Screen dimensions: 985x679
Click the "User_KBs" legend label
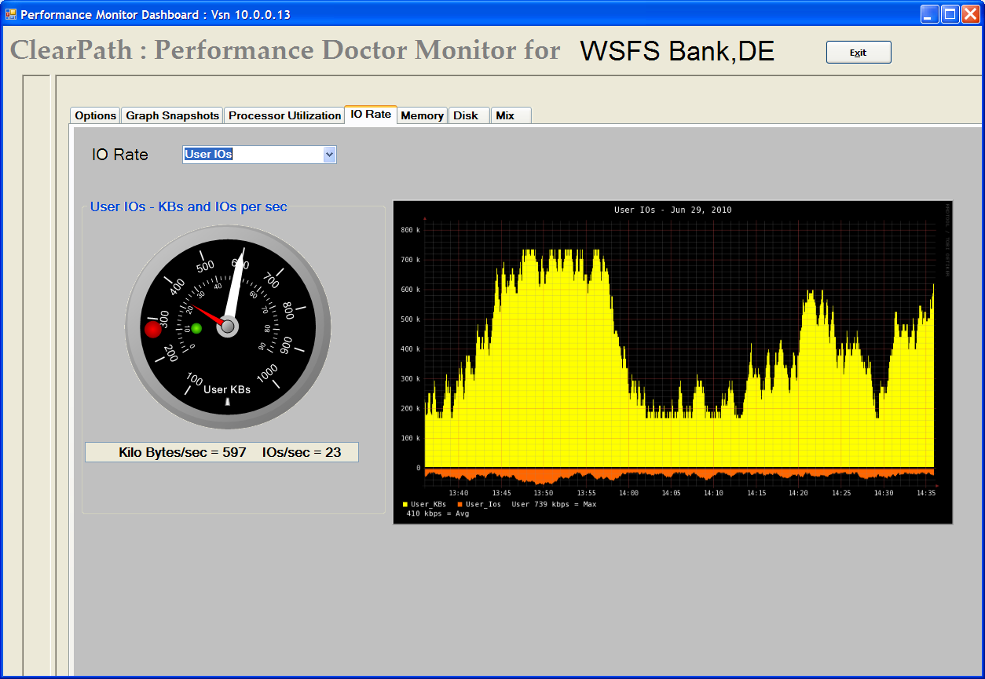click(428, 505)
